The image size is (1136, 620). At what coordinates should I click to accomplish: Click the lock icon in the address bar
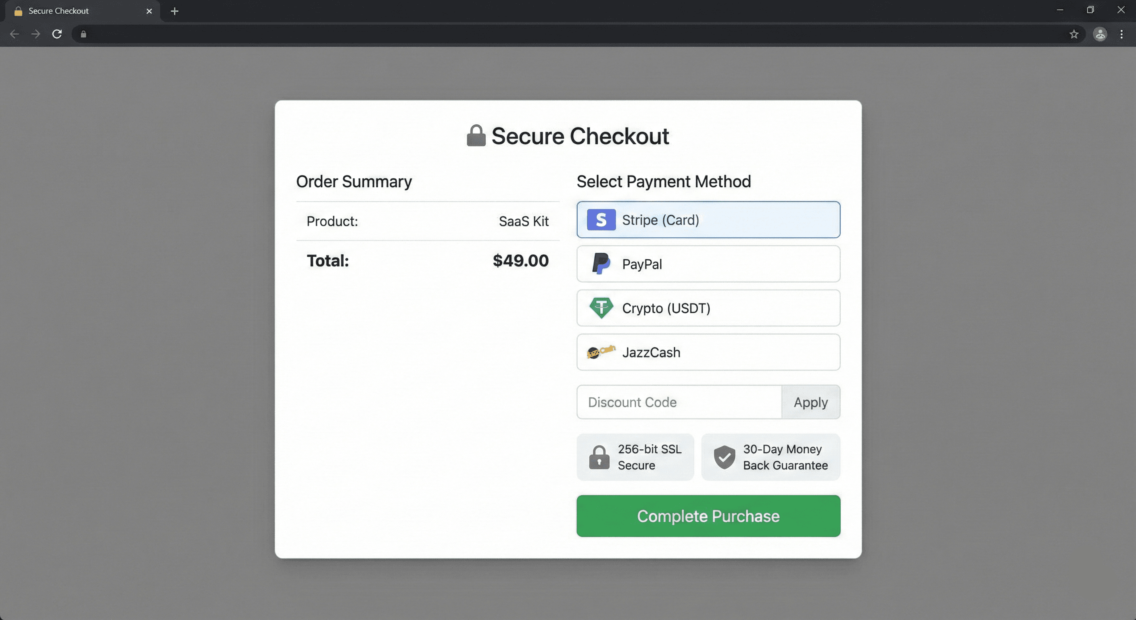(83, 34)
